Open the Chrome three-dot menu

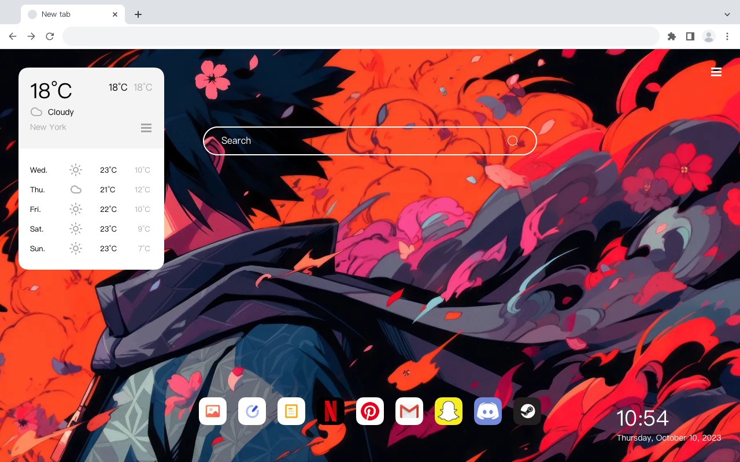pos(727,36)
